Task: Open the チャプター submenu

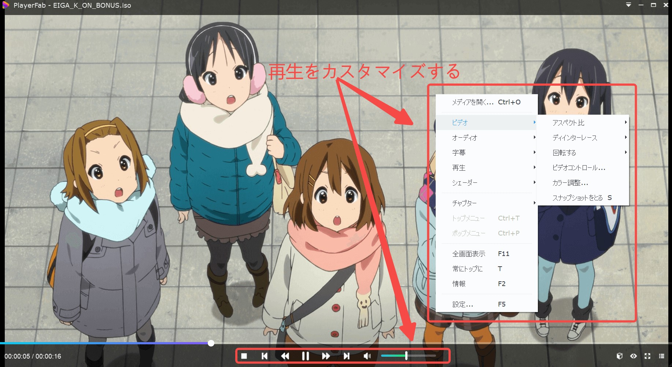Action: tap(486, 203)
